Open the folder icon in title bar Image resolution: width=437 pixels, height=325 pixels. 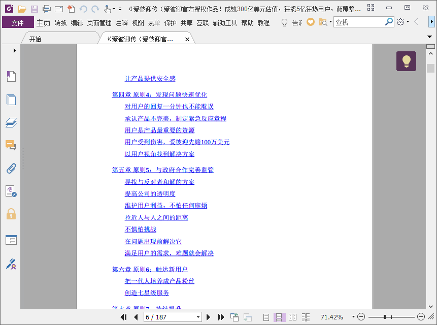point(22,9)
